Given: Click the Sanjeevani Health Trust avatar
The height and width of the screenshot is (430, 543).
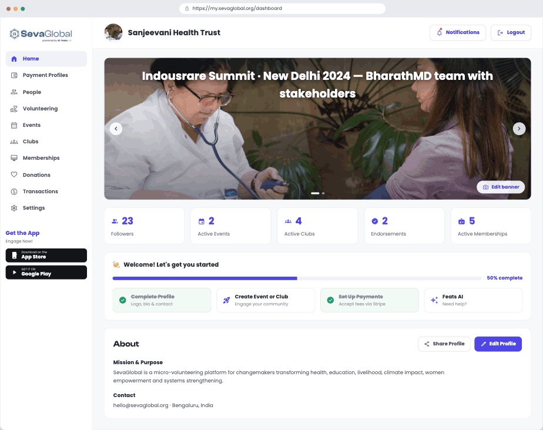Looking at the screenshot, I should point(113,32).
